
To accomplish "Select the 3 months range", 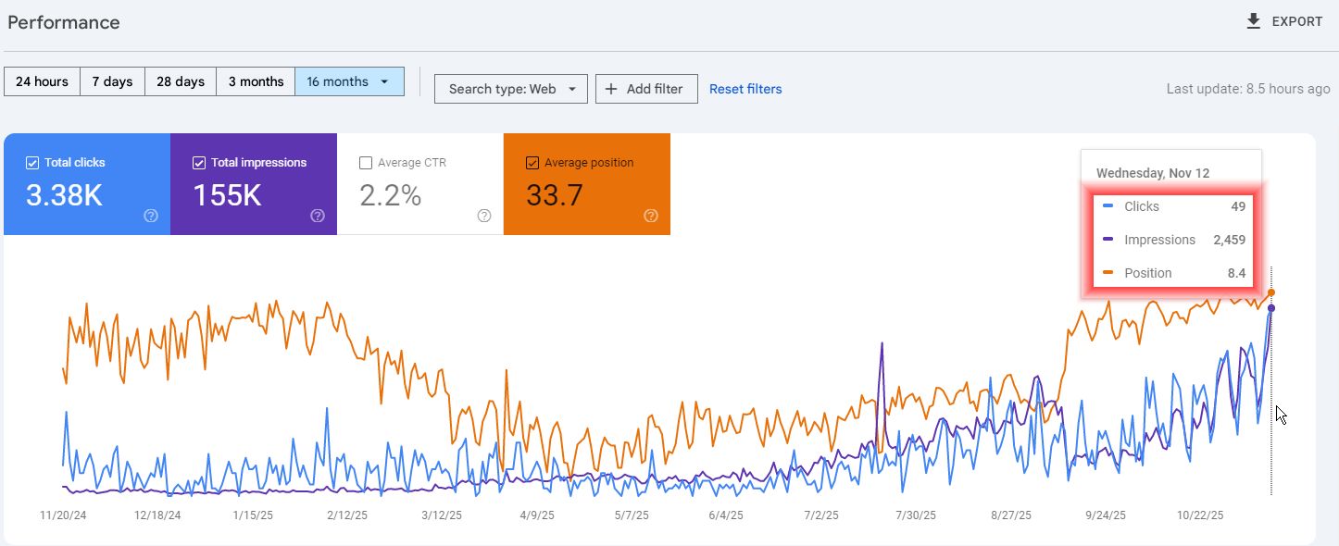I will (256, 81).
